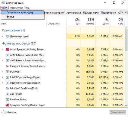The height and width of the screenshot is (117, 128).
Task: Click the AMD External Events Client icon
Action: (x=7, y=55)
